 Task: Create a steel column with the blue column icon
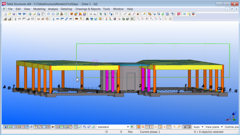(x=53, y=19)
